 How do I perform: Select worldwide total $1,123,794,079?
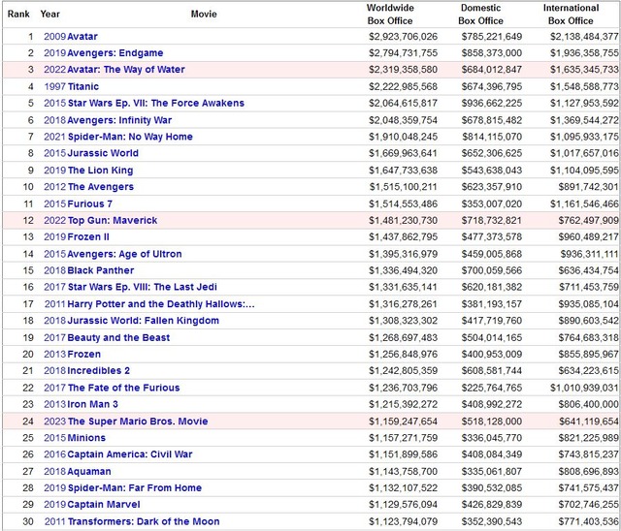404,521
